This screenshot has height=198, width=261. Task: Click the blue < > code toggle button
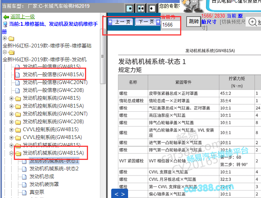tap(120, 194)
